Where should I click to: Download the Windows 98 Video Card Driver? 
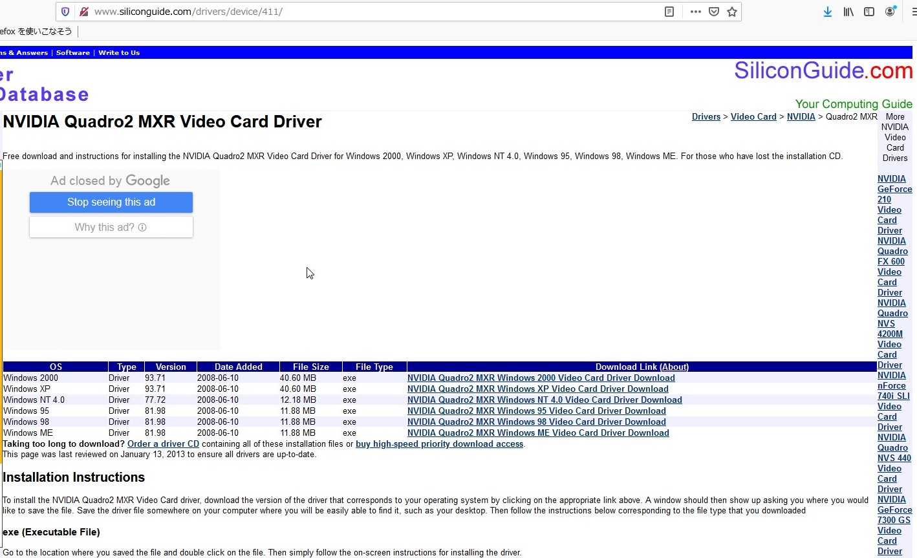pos(536,422)
